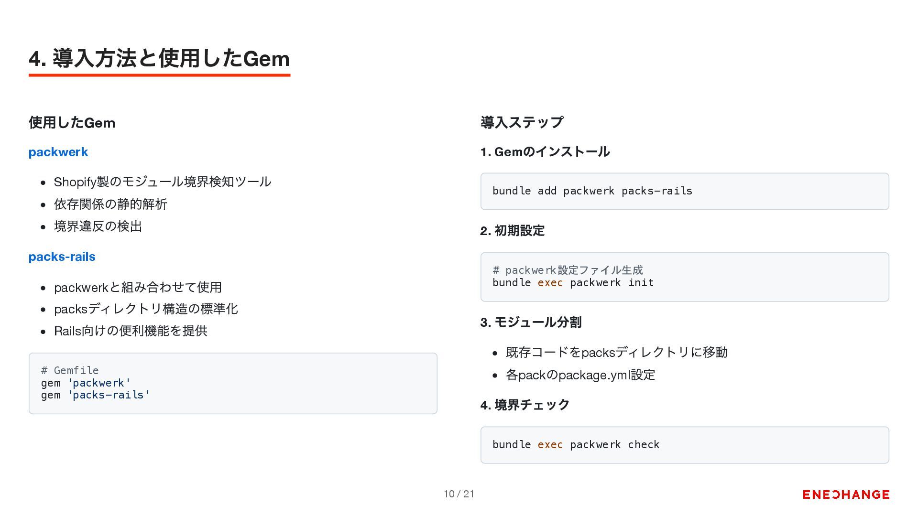Screen dimensions: 918x516
Task: Click the 3. モジュール分割 heading
Action: pyautogui.click(x=531, y=322)
